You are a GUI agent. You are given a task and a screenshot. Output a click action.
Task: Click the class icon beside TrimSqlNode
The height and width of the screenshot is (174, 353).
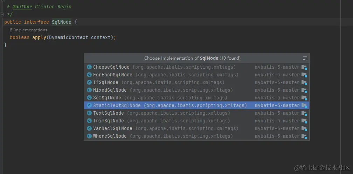[89, 121]
